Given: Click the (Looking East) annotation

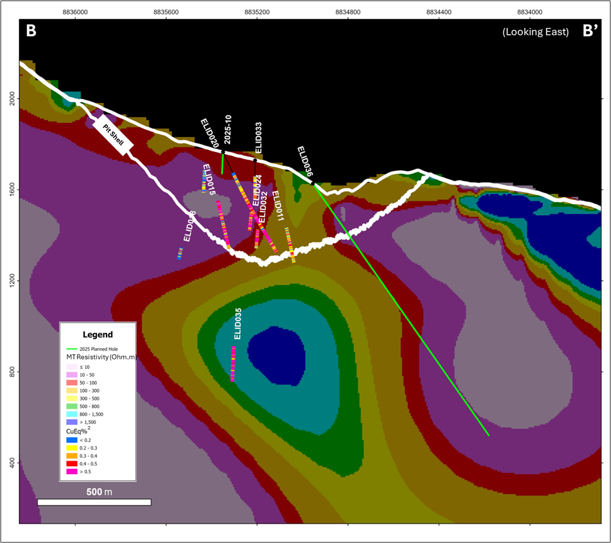Looking at the screenshot, I should tap(535, 32).
